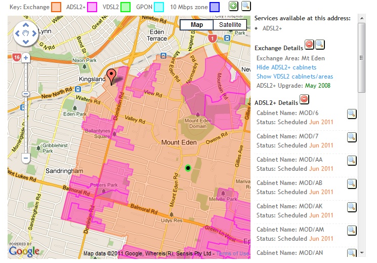This screenshot has height=263, width=377.
Task: Click the map zoom in plus button
Action: [x=25, y=58]
